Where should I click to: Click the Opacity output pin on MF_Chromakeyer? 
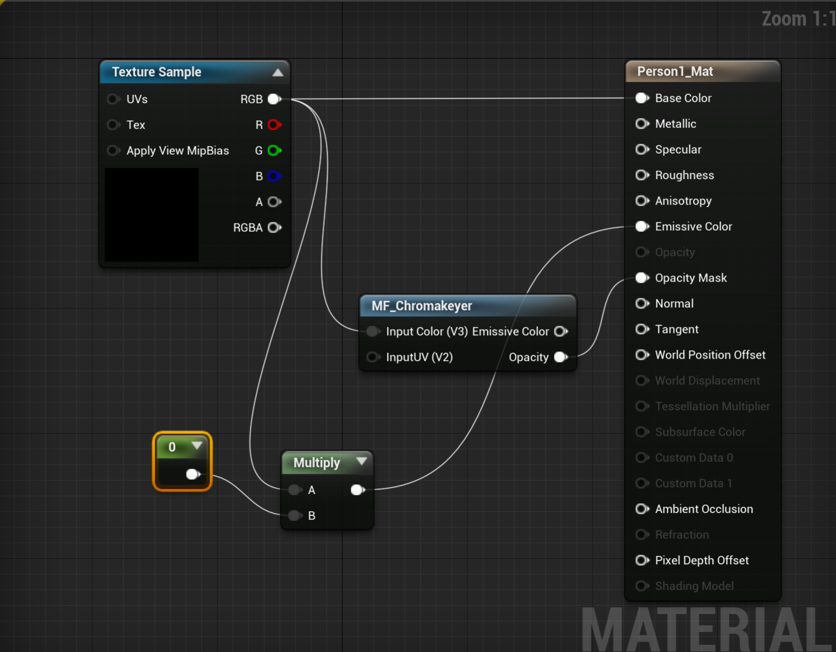561,357
